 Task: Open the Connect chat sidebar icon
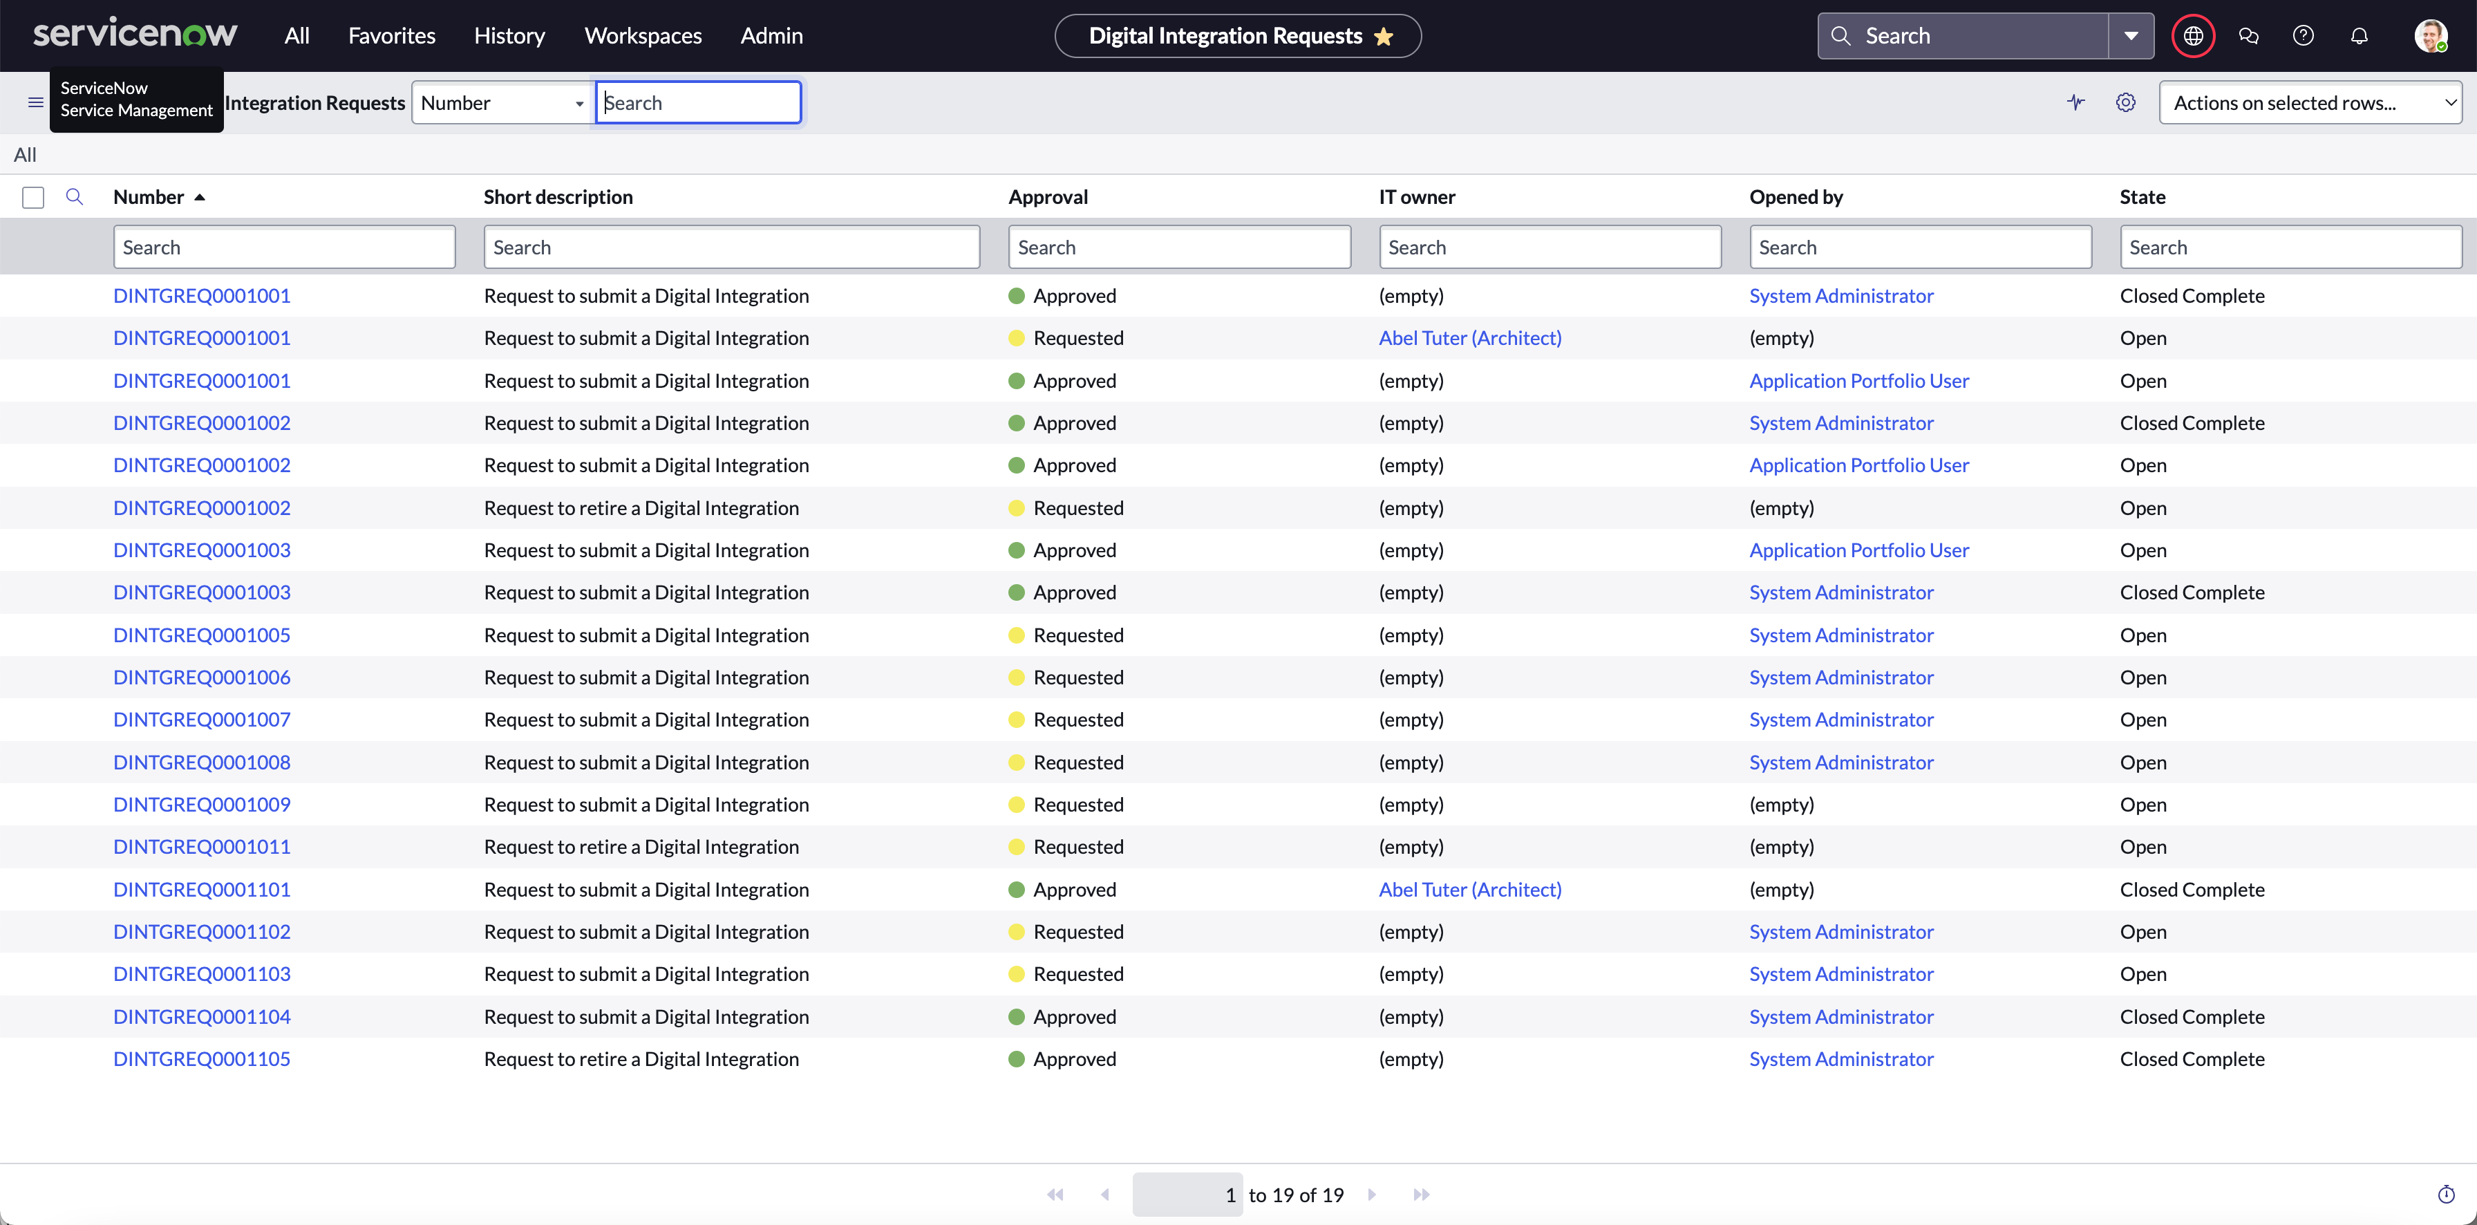tap(2248, 35)
